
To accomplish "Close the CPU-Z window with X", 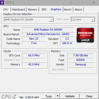I will click(x=94, y=3).
